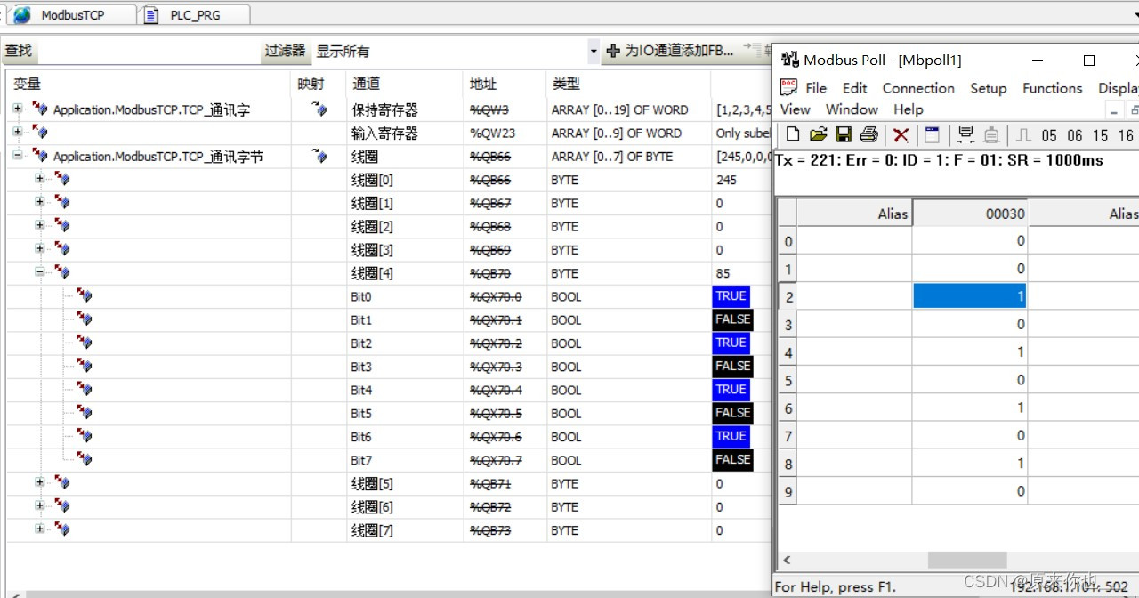The width and height of the screenshot is (1139, 598).
Task: Open the read/write definition window icon
Action: (x=932, y=135)
